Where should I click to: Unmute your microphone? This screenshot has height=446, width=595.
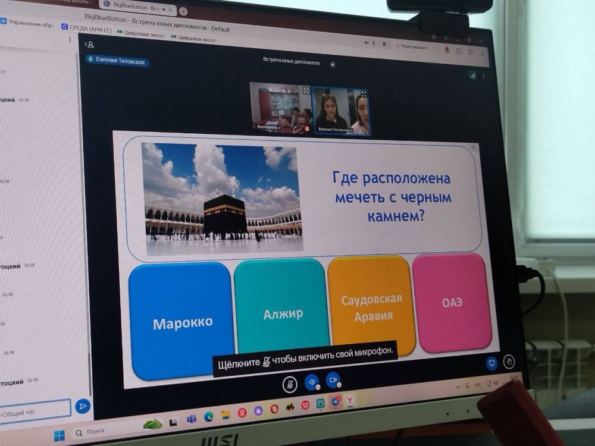(x=290, y=385)
